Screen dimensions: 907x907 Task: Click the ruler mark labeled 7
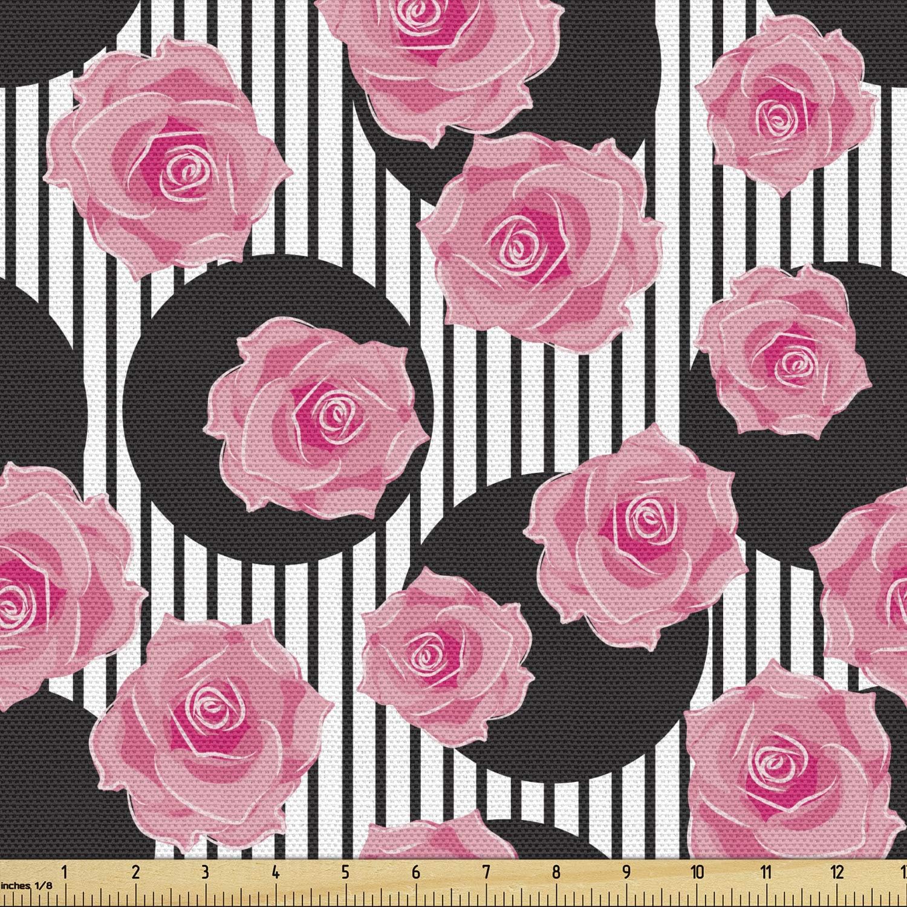pyautogui.click(x=486, y=872)
